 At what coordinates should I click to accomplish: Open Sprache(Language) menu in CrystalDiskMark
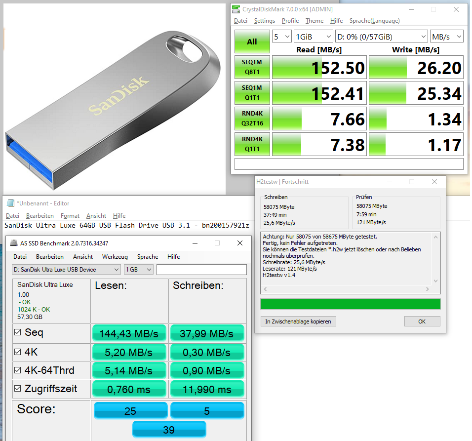pyautogui.click(x=374, y=21)
